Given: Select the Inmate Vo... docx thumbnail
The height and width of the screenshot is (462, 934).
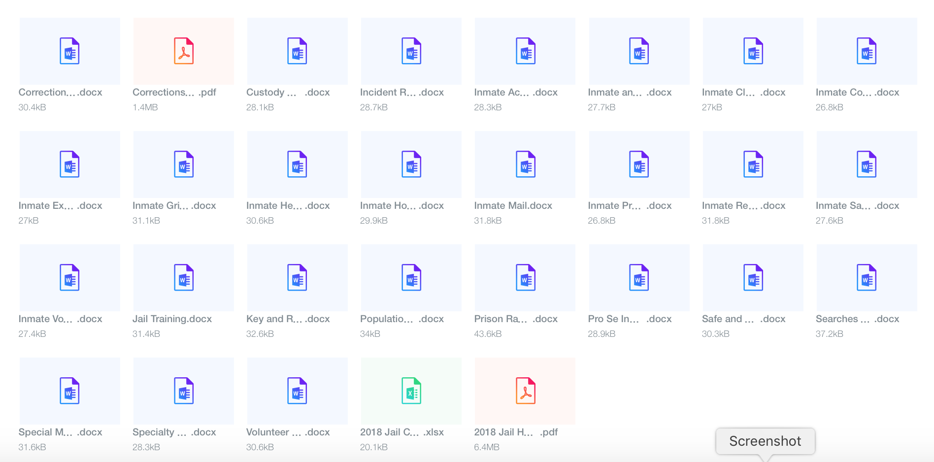Looking at the screenshot, I should tap(70, 278).
